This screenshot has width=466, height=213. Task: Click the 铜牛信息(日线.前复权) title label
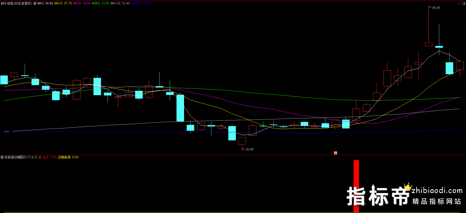point(16,3)
